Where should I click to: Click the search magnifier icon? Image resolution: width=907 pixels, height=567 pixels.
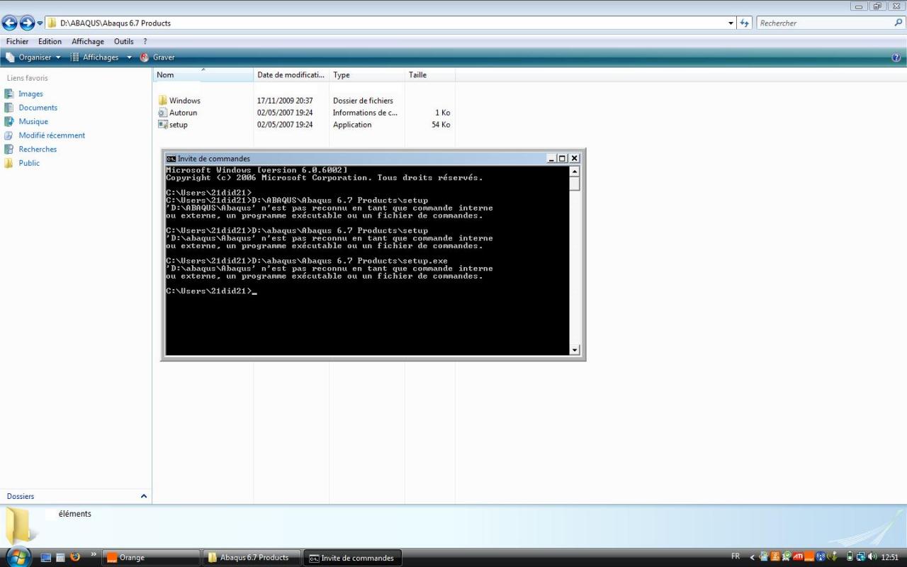tap(898, 23)
